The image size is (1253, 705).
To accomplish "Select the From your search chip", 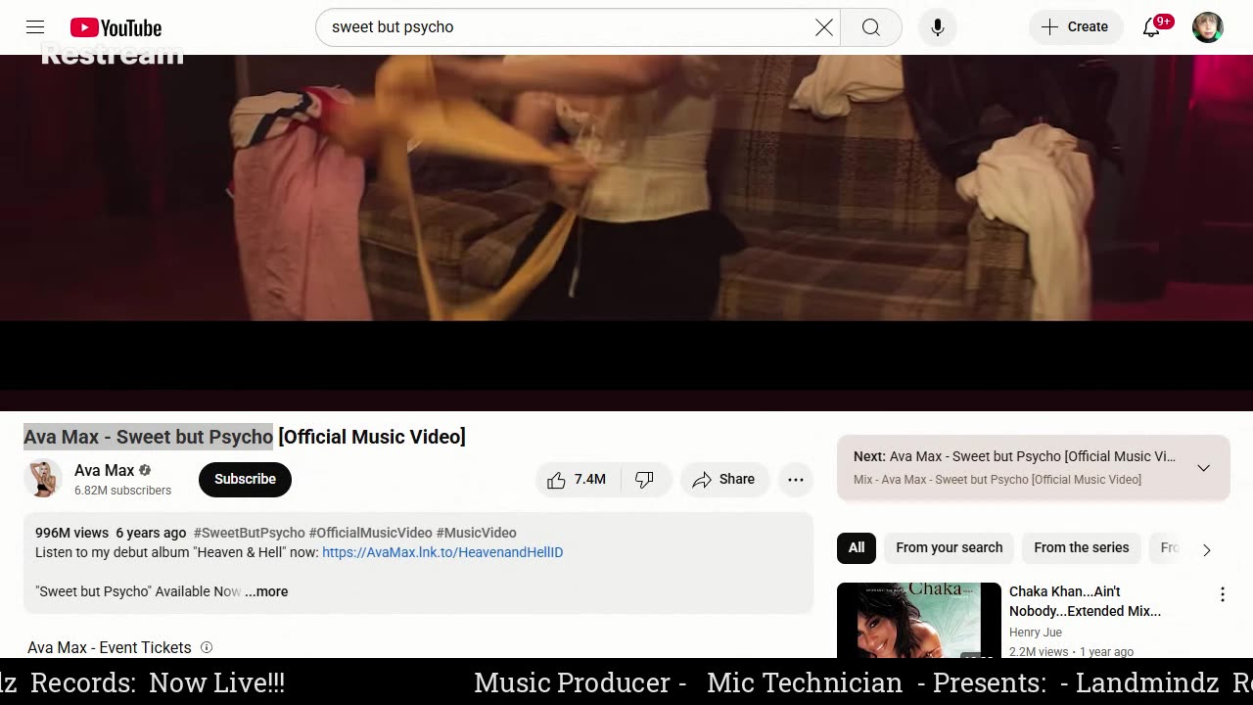I will pos(949,547).
